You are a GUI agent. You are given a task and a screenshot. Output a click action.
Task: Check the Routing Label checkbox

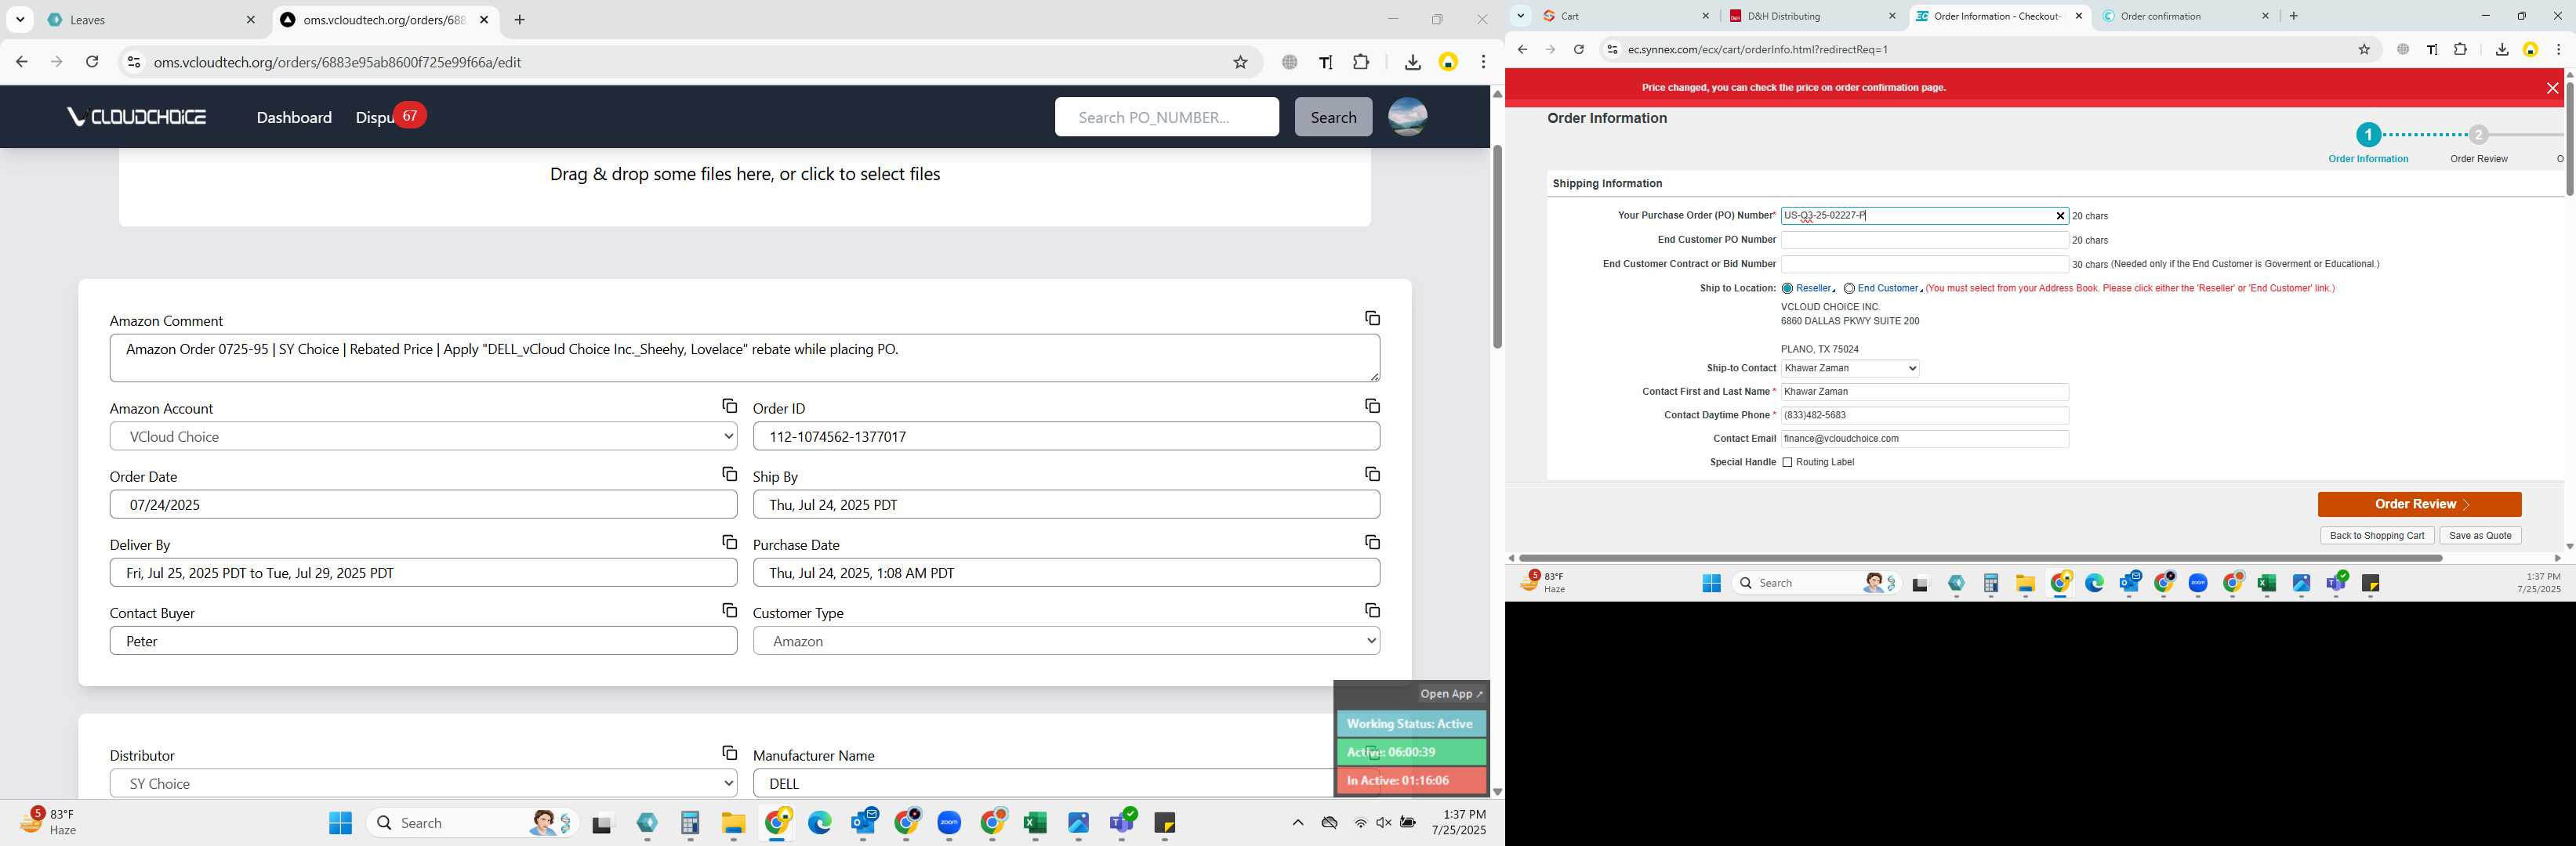coord(1787,462)
